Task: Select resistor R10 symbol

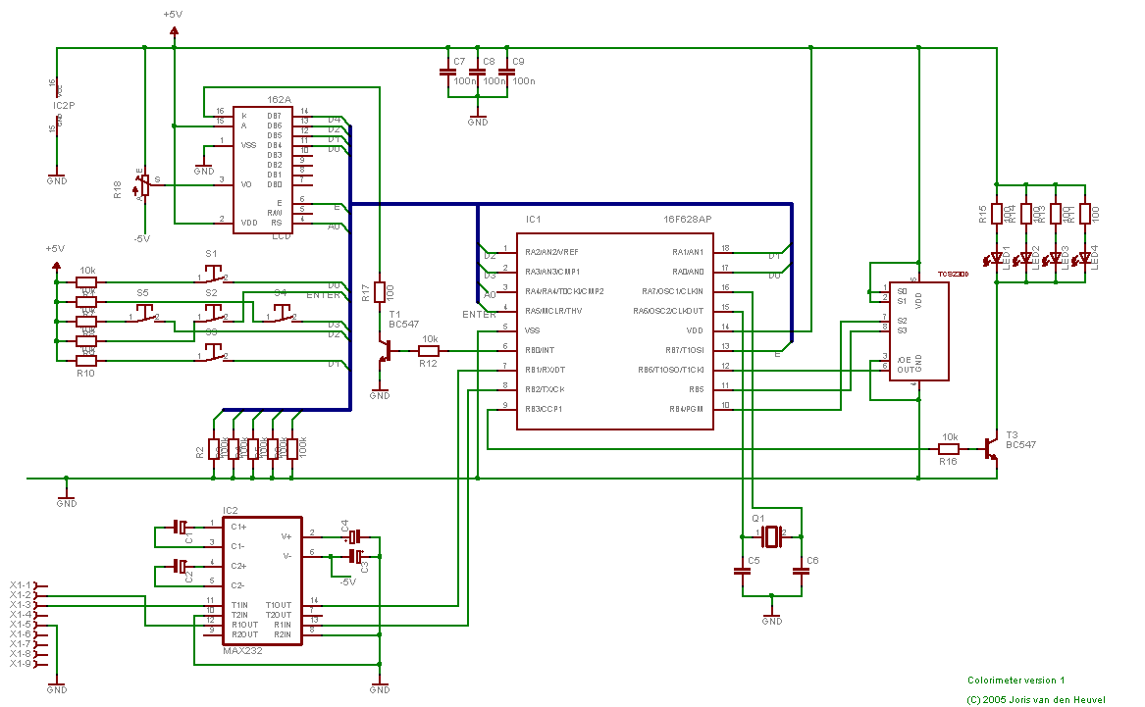Action: 86,361
